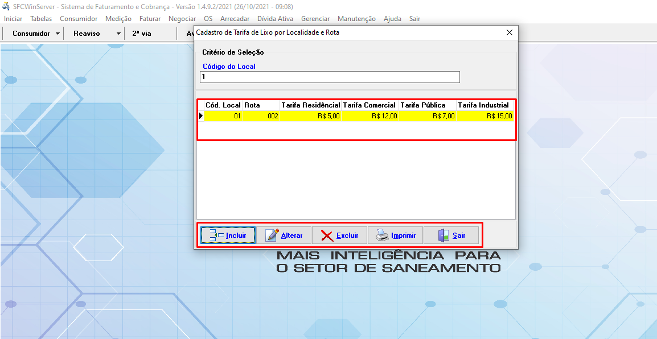
Task: Click the Imprimir printer icon
Action: point(380,235)
